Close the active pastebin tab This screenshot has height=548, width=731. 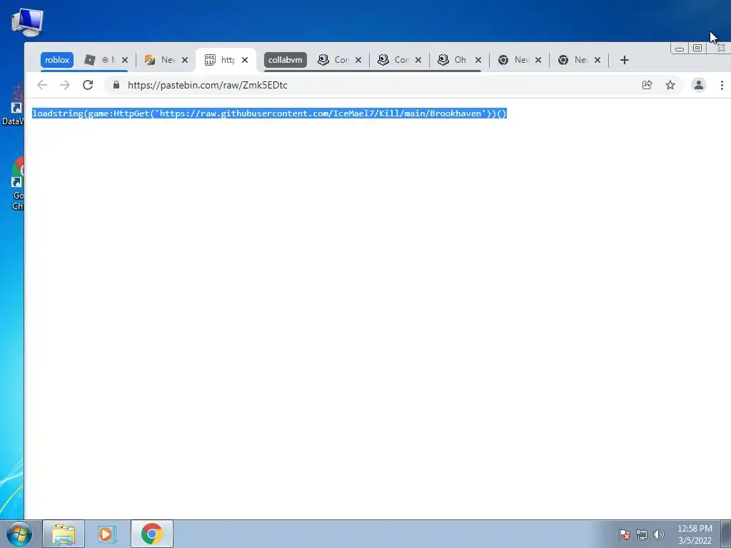click(245, 60)
